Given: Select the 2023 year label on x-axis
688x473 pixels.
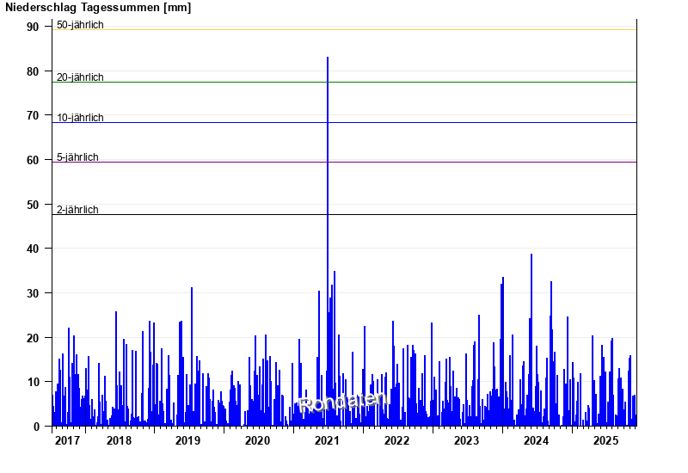Looking at the screenshot, I should (466, 441).
